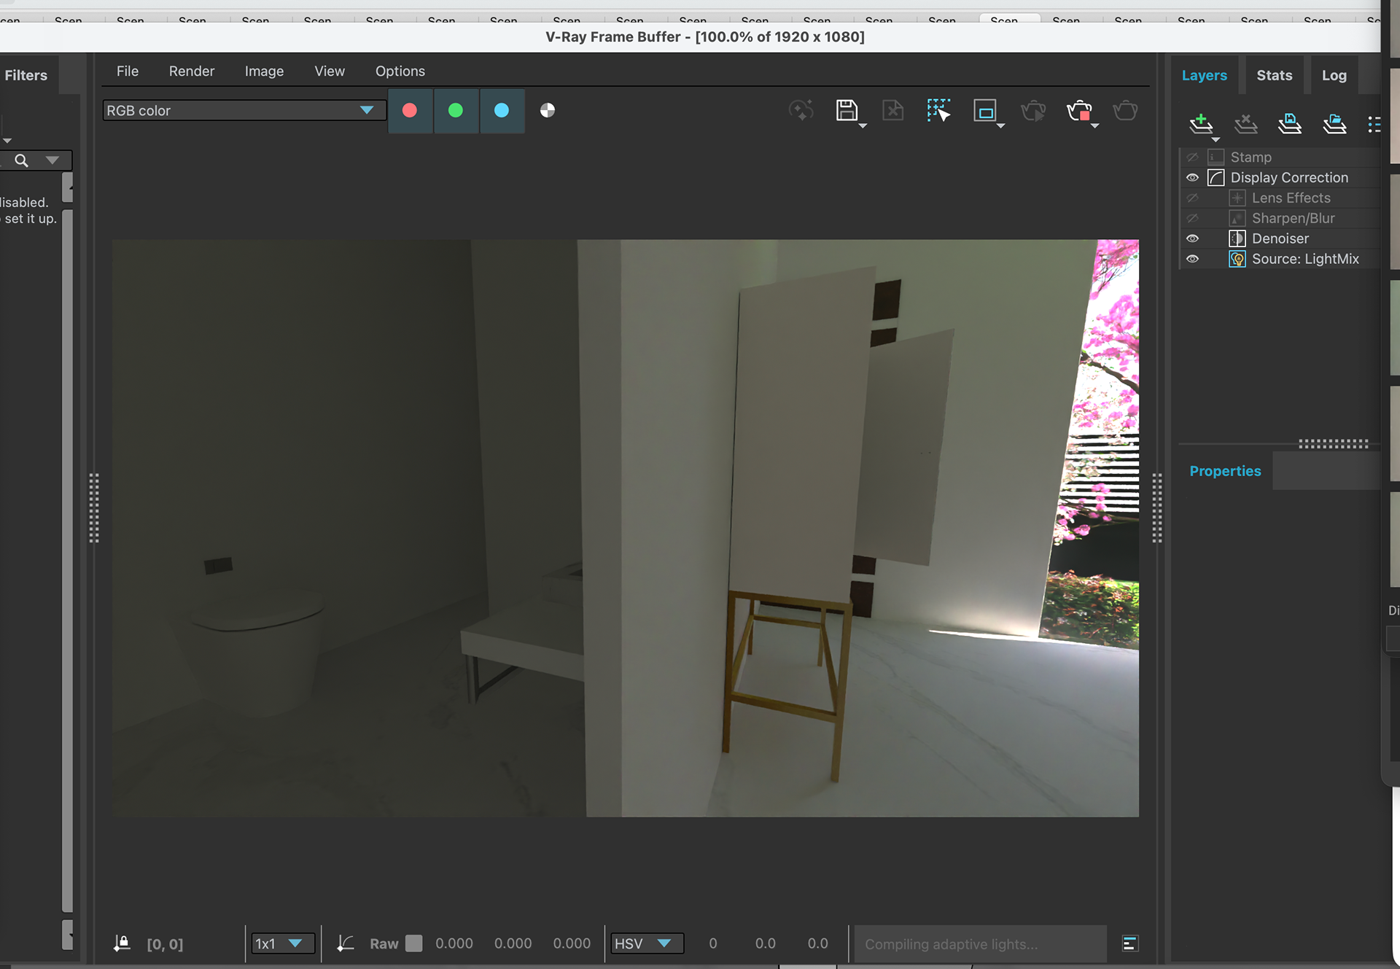The image size is (1400, 969).
Task: Open the render history panel icon
Action: tap(1129, 943)
